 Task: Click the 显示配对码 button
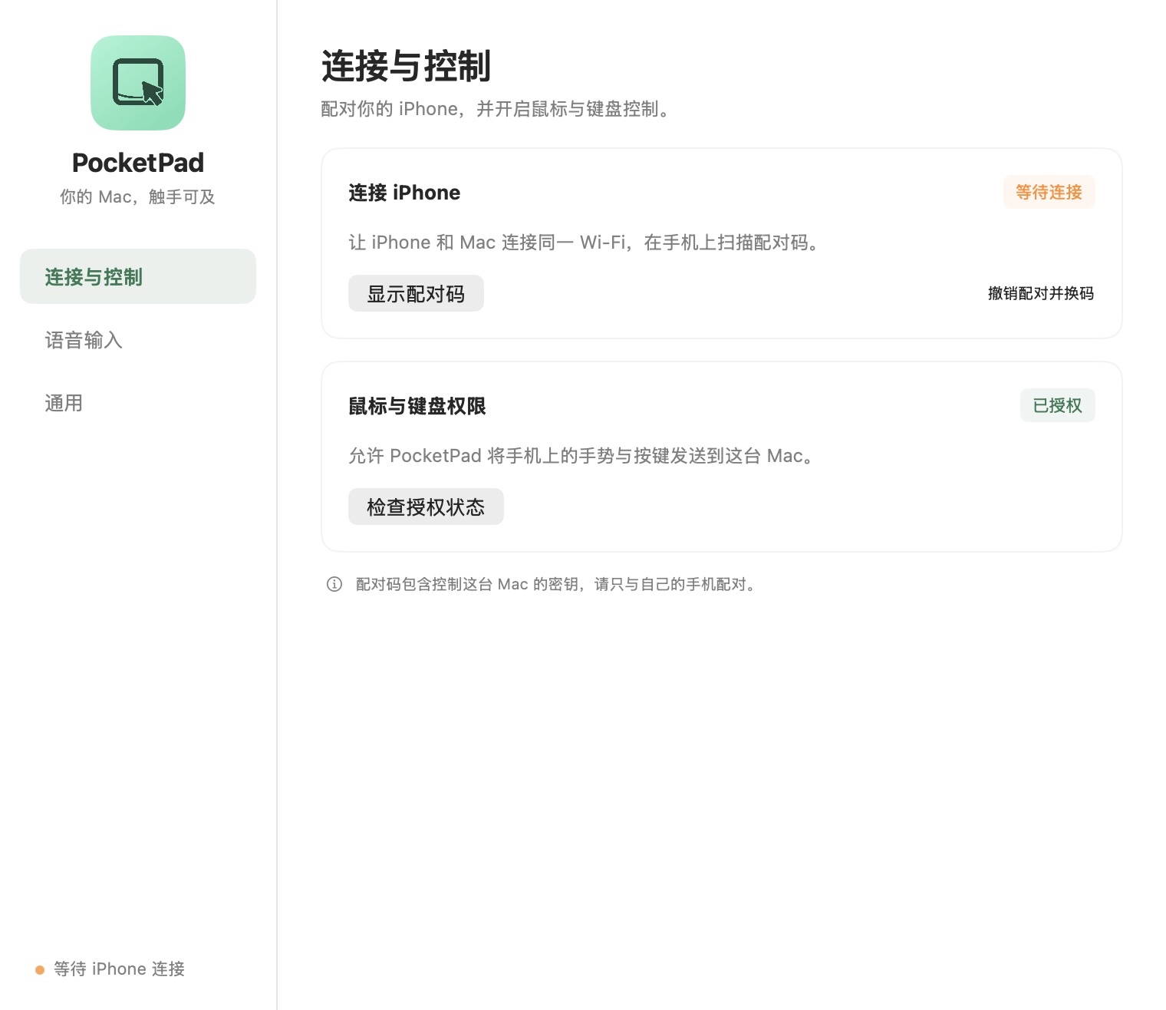[x=416, y=293]
